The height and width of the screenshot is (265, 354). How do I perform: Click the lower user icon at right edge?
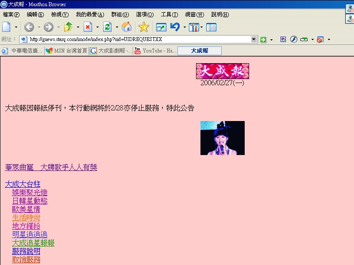(350, 19)
